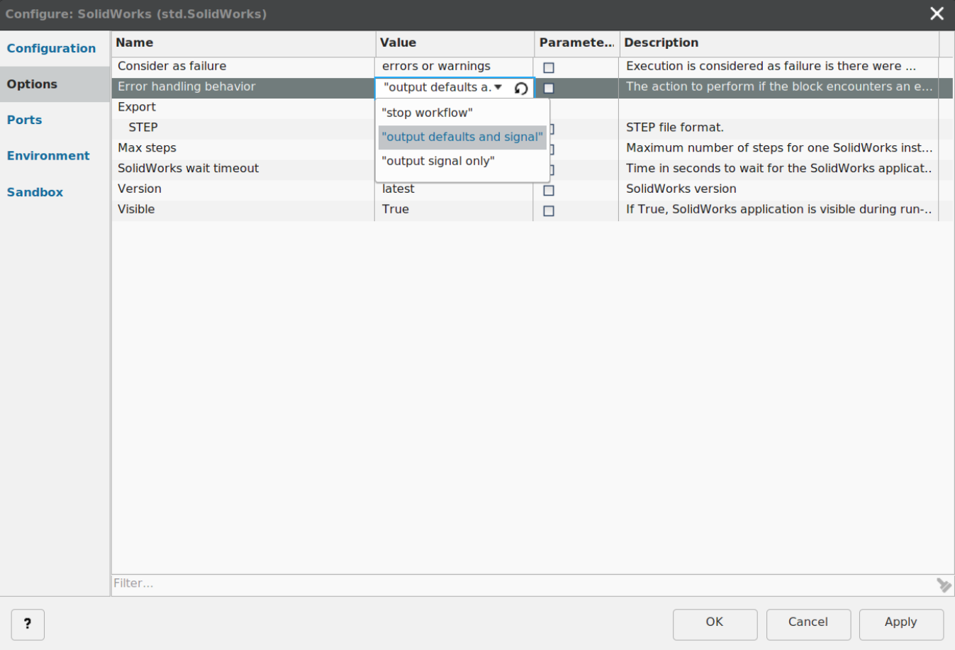Select the "Error handling behavior" row name
Image resolution: width=955 pixels, height=650 pixels.
186,86
